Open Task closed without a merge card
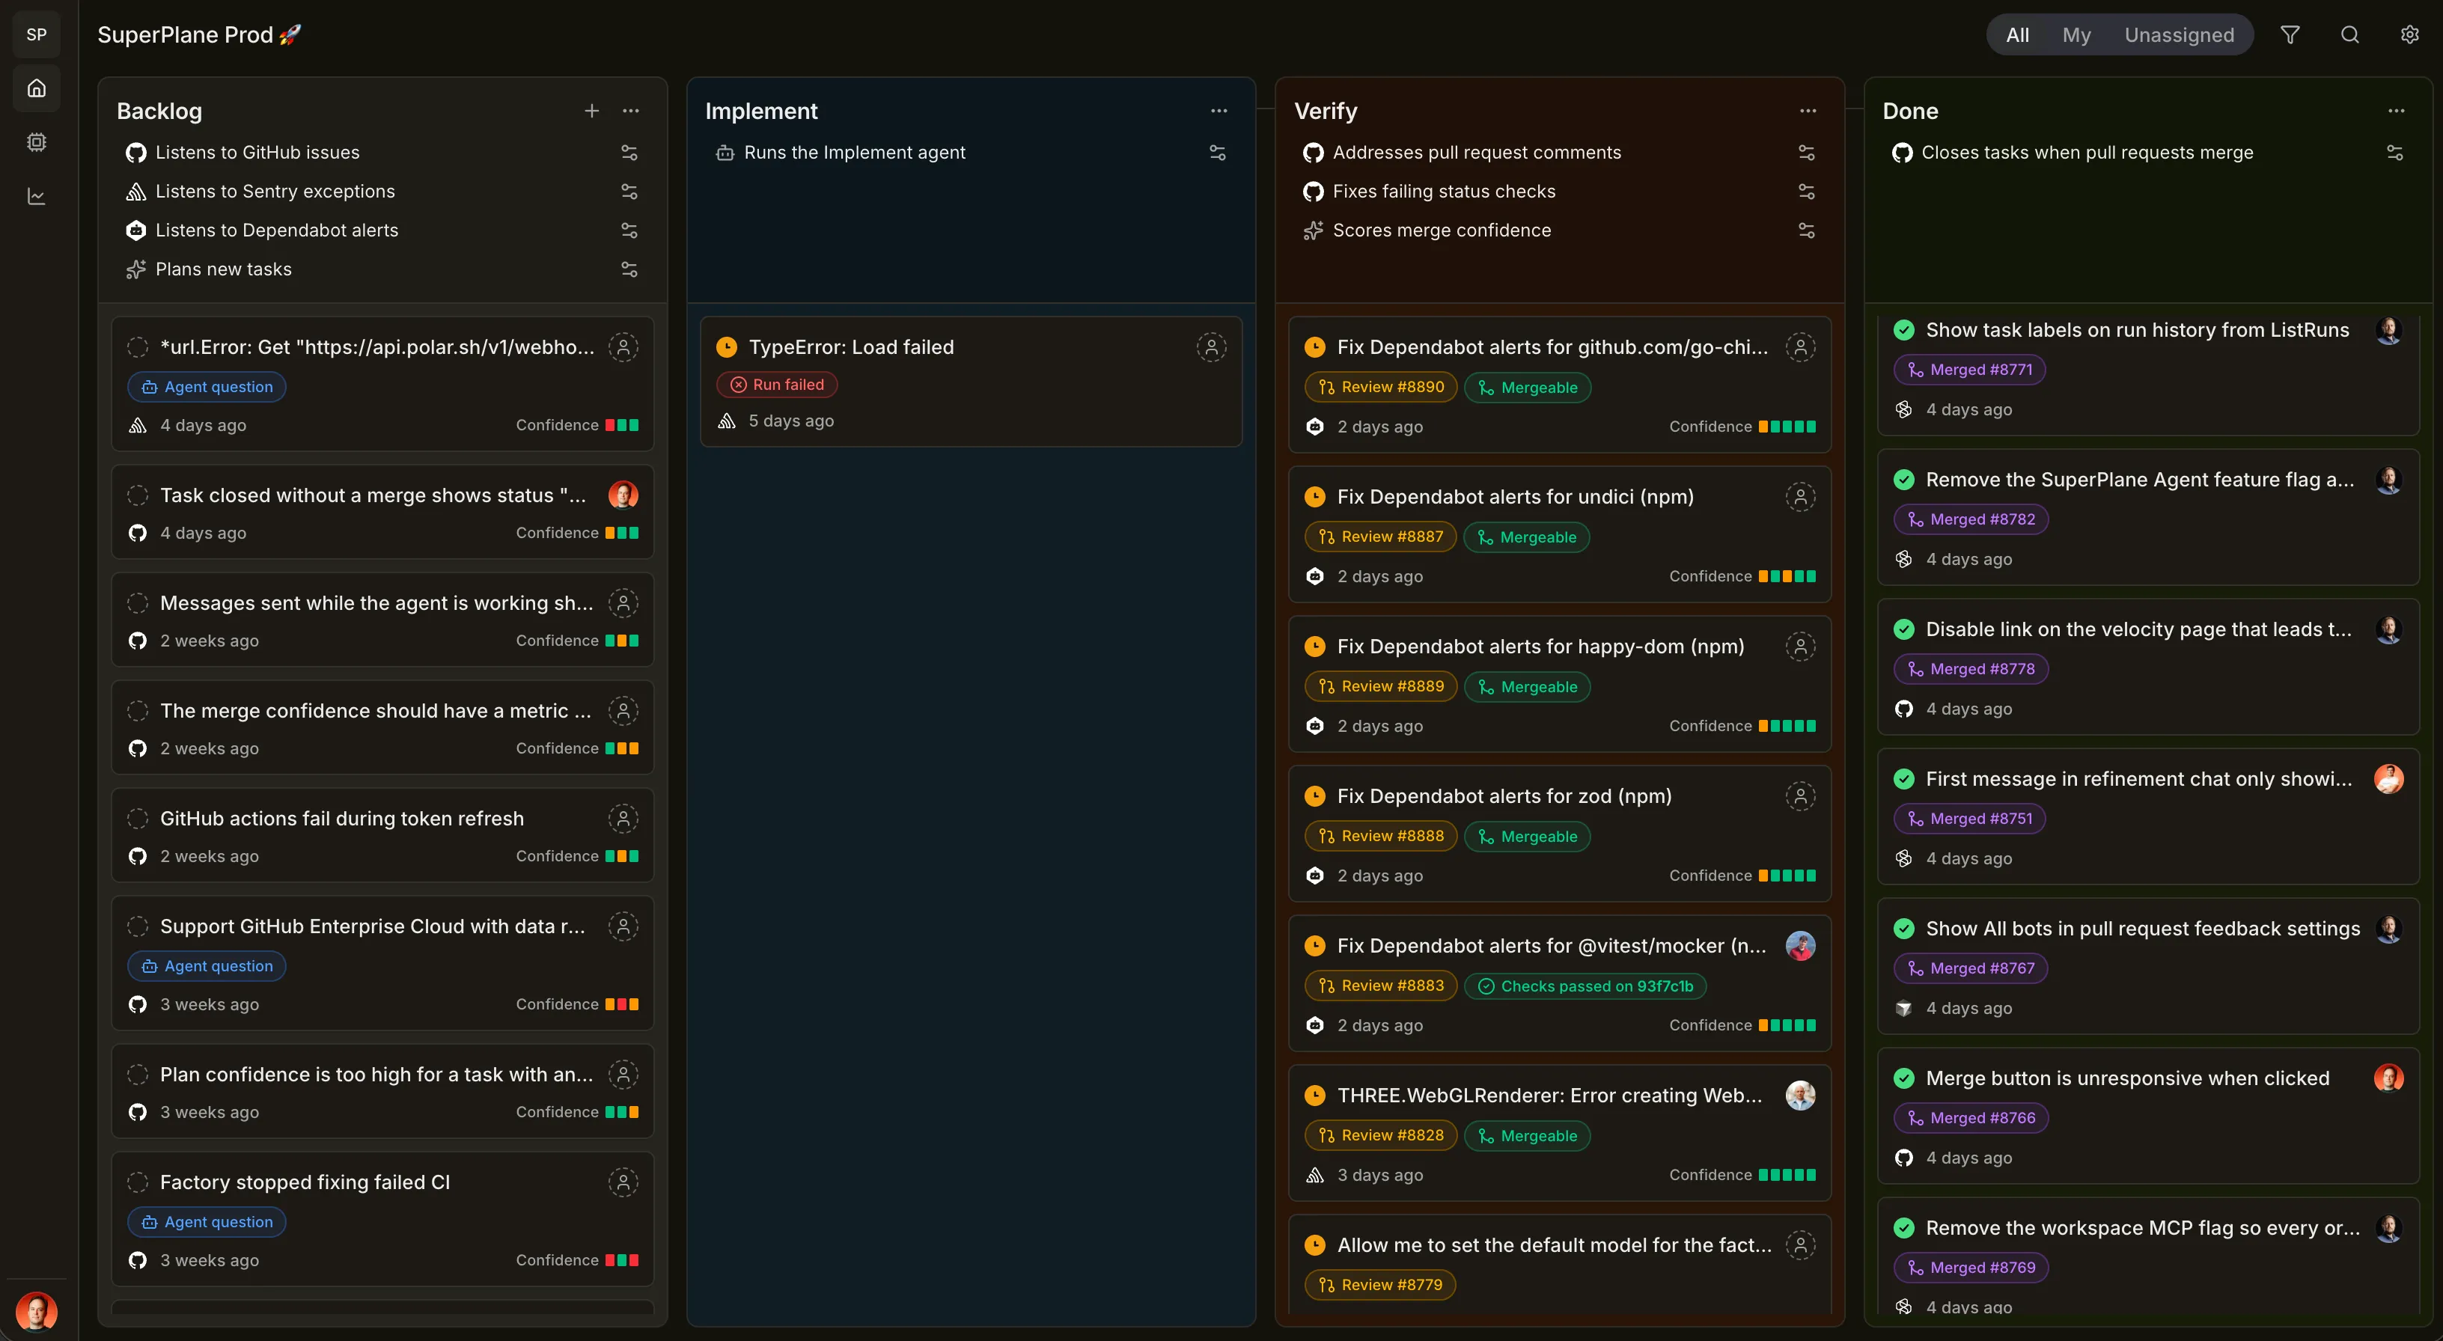The height and width of the screenshot is (1341, 2443). 382,512
